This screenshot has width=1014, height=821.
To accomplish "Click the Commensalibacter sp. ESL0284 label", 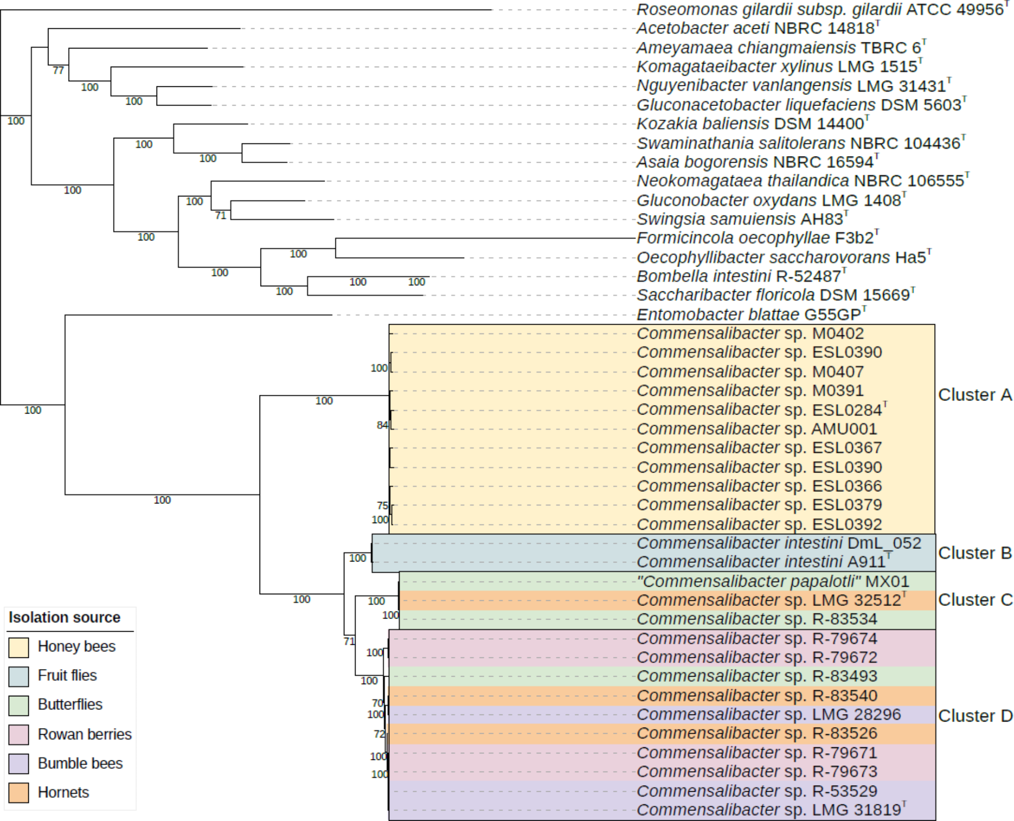I will [x=762, y=409].
